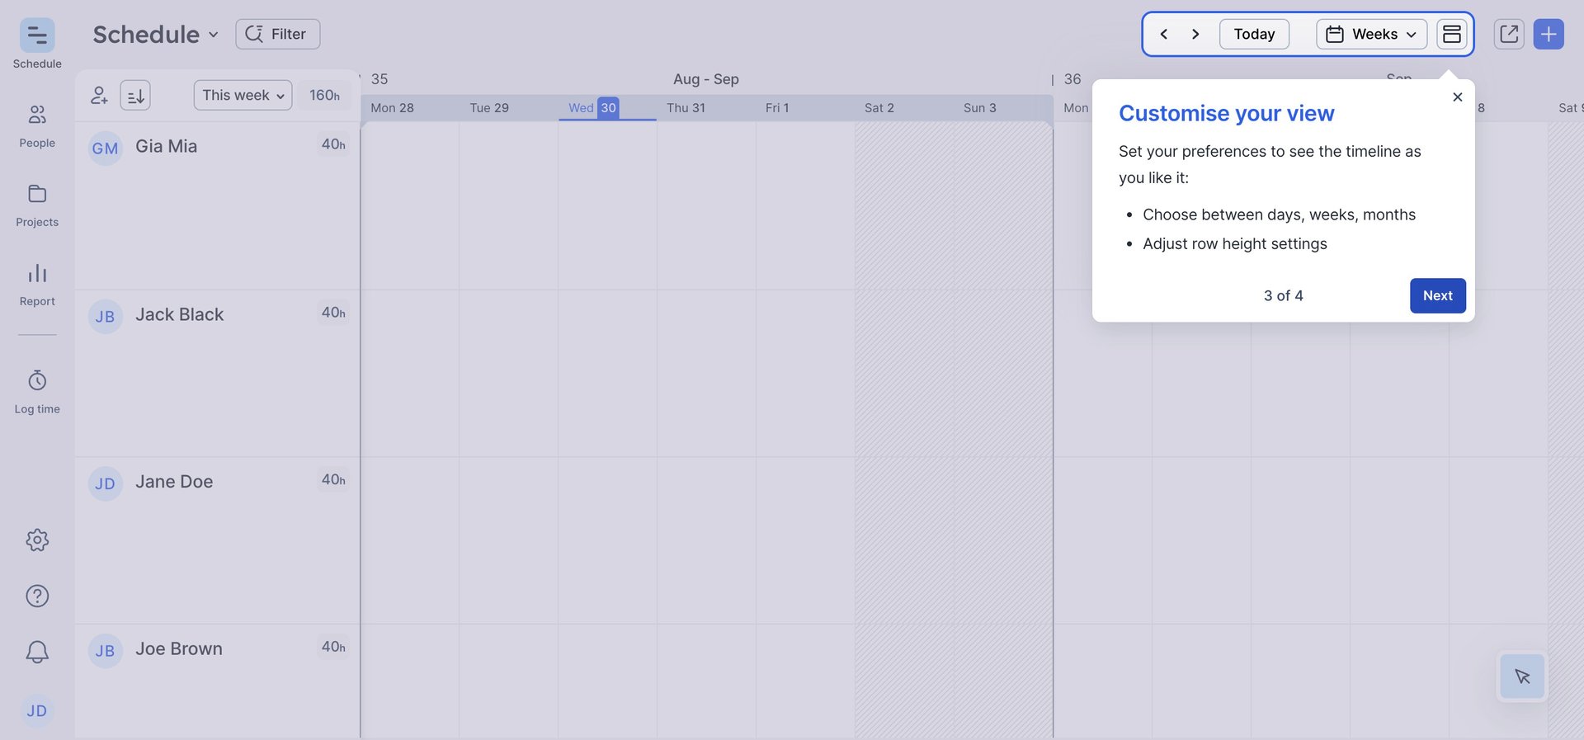1584x740 pixels.
Task: Click the Customise your view heading
Action: click(1227, 113)
